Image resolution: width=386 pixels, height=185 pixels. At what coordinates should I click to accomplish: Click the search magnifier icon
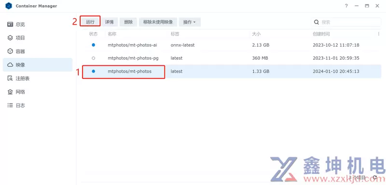317,22
